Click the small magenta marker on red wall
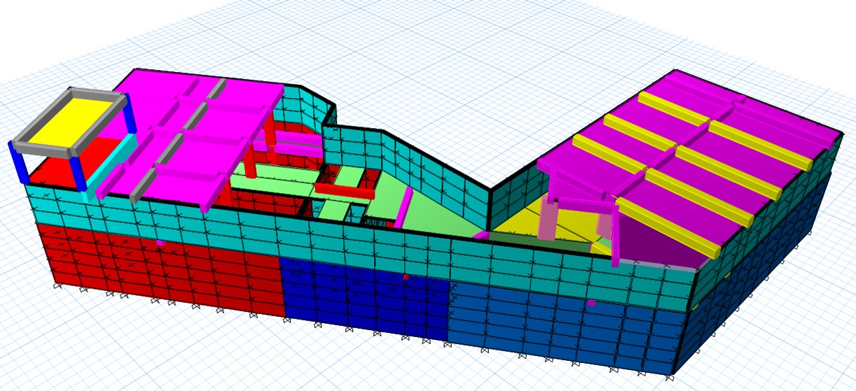This screenshot has height=391, width=856. [x=160, y=243]
